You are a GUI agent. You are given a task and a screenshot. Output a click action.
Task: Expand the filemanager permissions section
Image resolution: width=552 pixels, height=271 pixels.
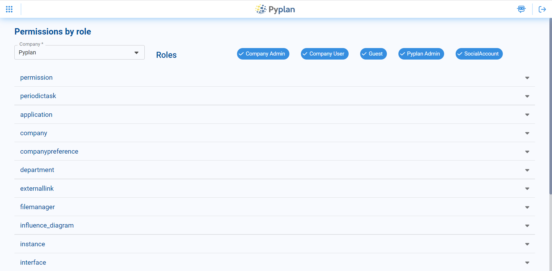(x=527, y=207)
